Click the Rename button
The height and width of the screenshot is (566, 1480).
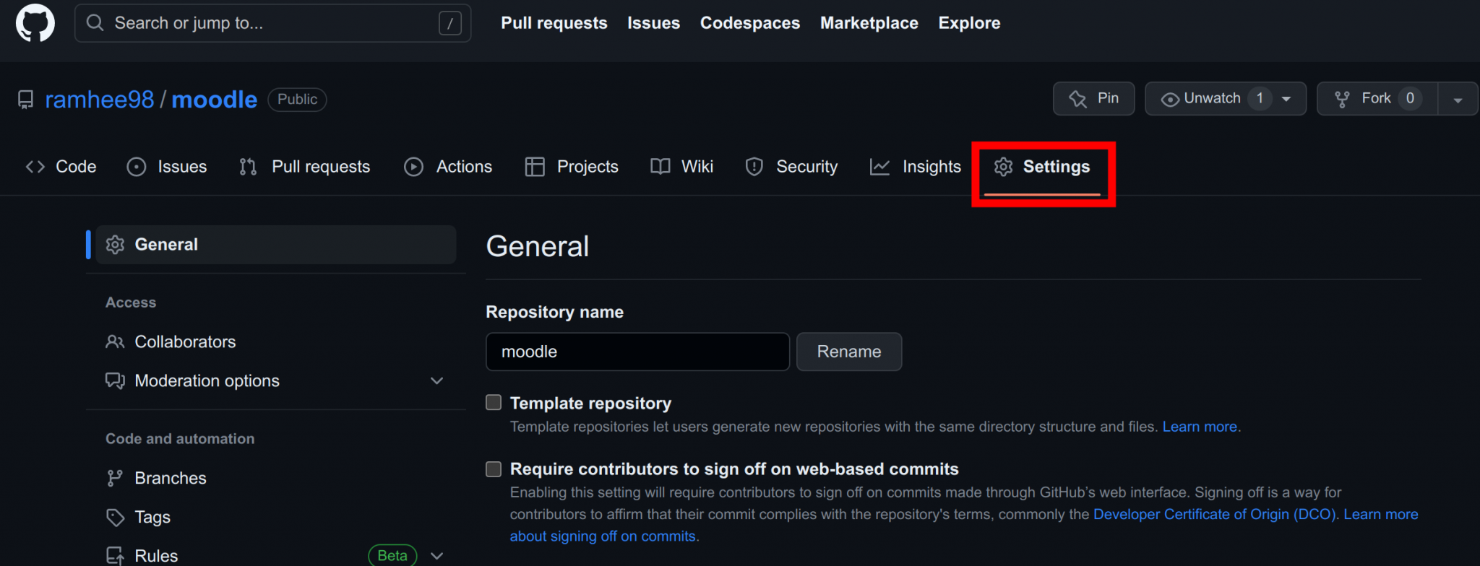848,352
